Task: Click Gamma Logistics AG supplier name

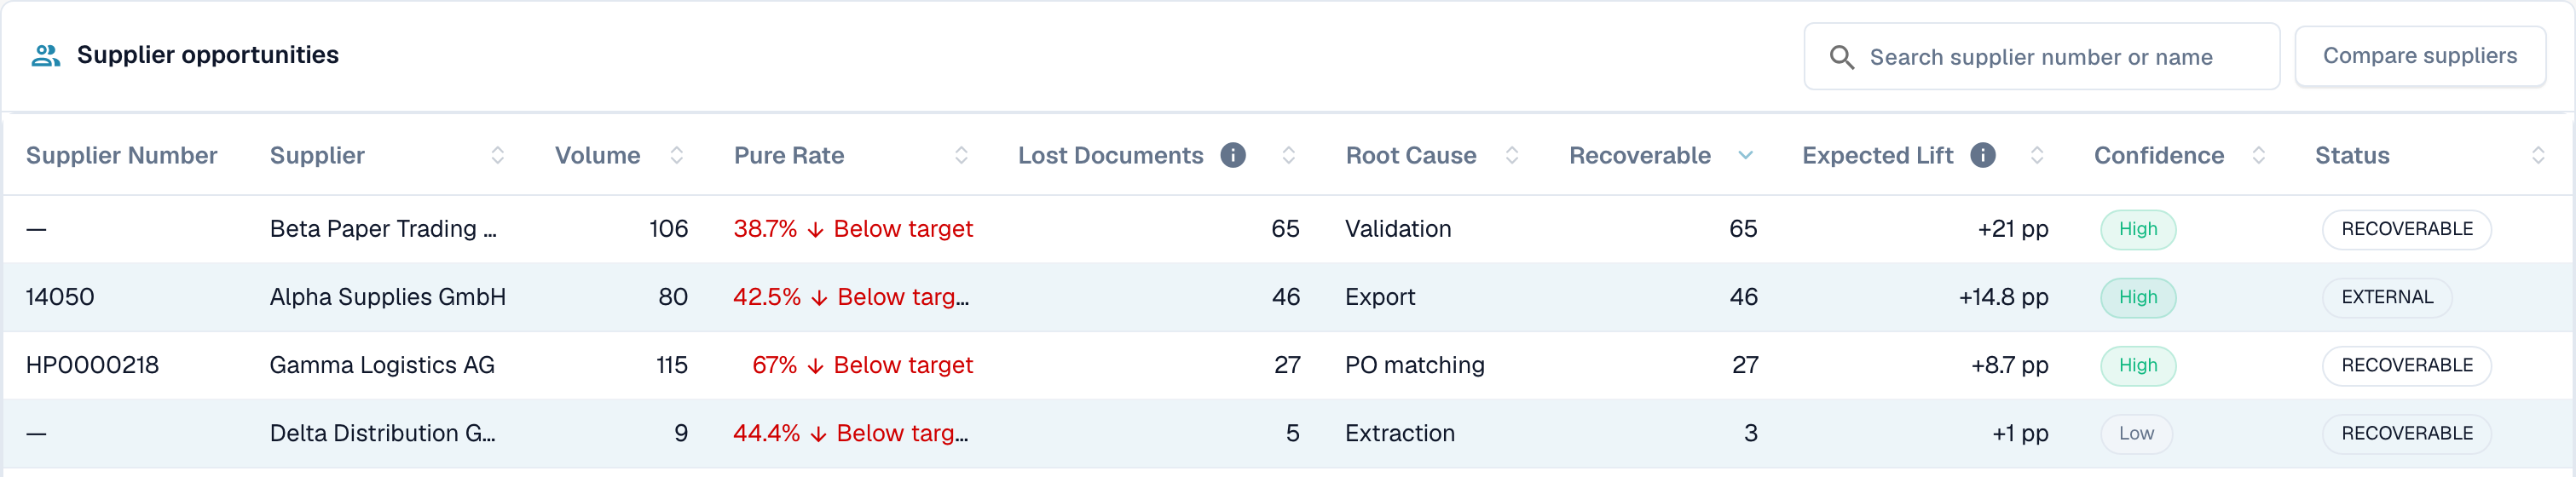Action: click(x=382, y=365)
